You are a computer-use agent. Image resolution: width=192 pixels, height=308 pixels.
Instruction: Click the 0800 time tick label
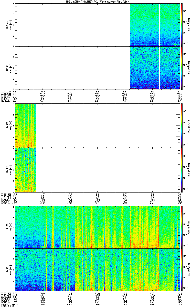(x=70, y=304)
